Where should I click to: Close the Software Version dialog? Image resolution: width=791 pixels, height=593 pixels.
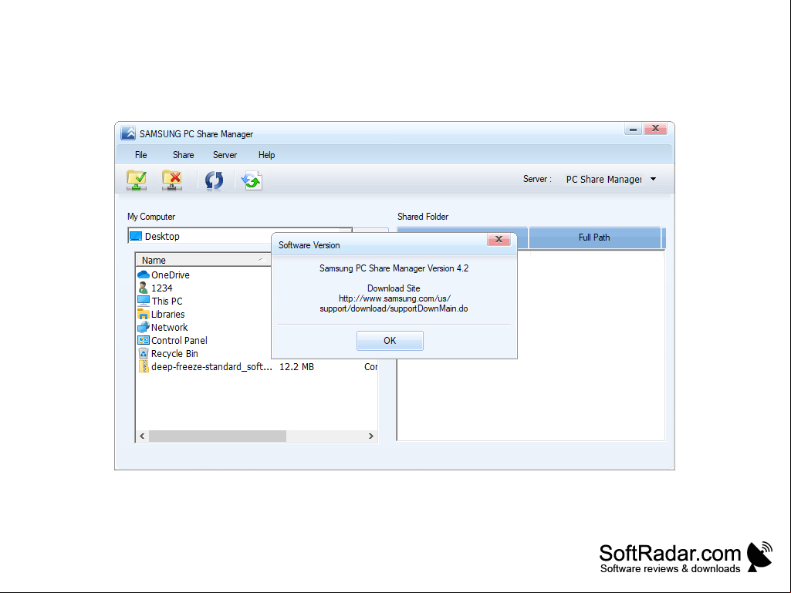coord(499,239)
